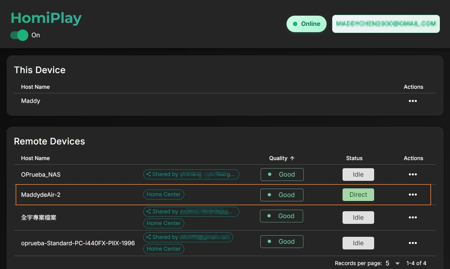This screenshot has width=450, height=269.
Task: Click the blurred account email field
Action: pos(386,24)
